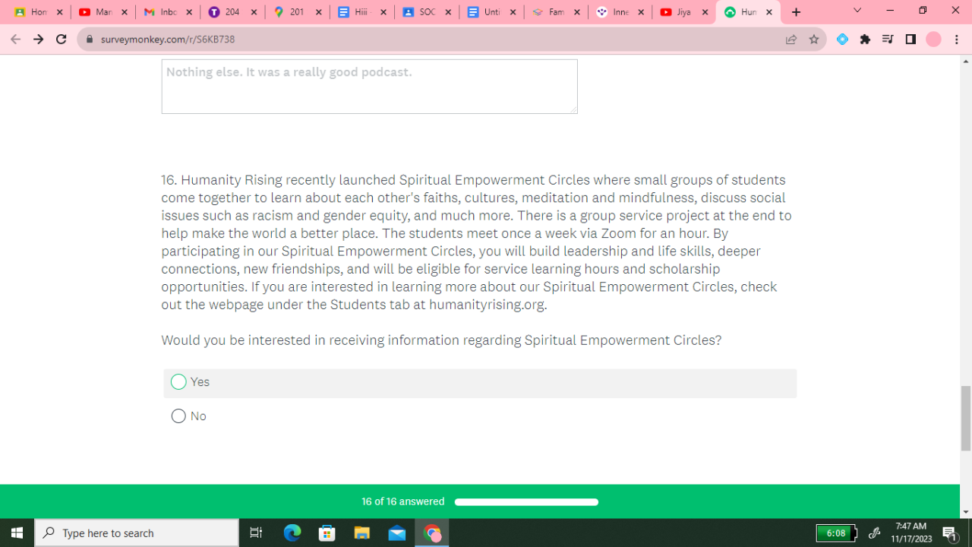Click the scrollbar up arrow

coord(966,61)
